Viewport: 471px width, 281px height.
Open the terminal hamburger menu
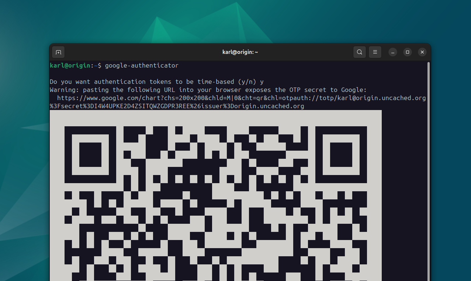[375, 52]
